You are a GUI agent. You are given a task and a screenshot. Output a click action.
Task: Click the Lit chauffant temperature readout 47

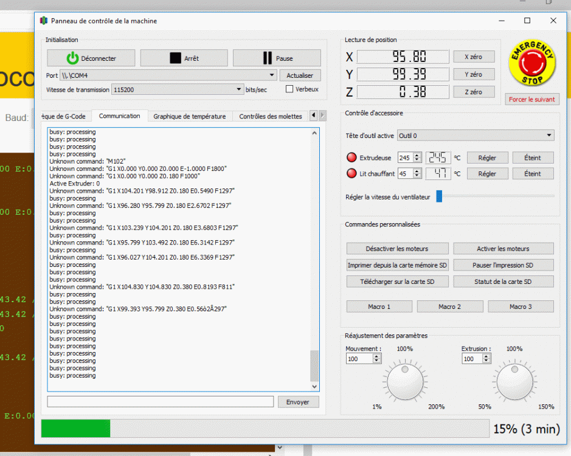438,174
